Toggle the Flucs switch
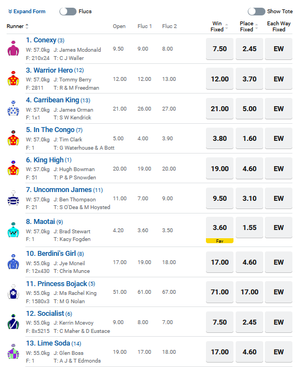 tap(68, 11)
